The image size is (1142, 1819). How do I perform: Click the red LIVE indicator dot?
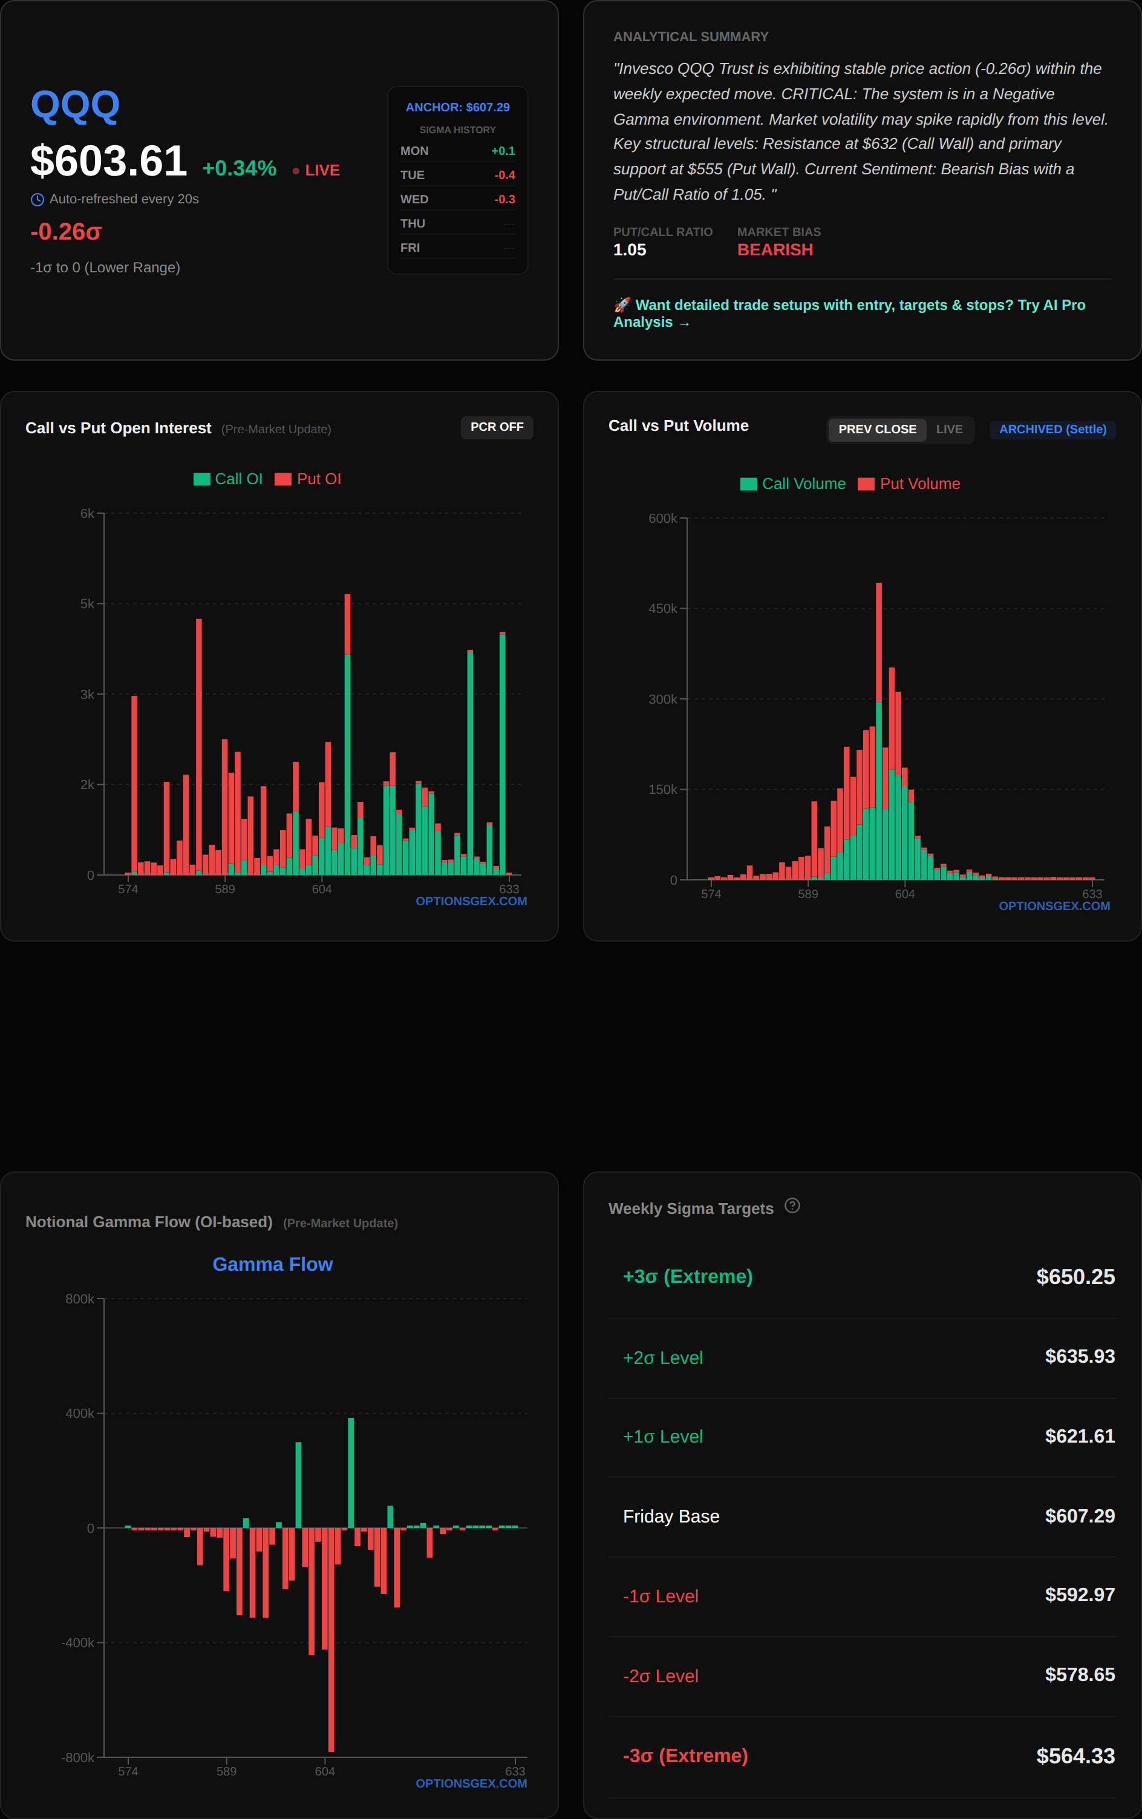coord(296,171)
